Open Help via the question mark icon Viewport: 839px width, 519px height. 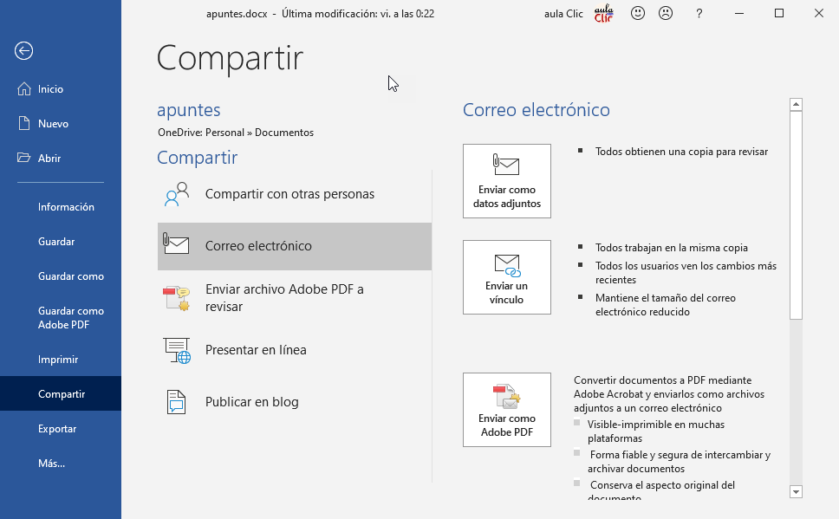tap(699, 13)
